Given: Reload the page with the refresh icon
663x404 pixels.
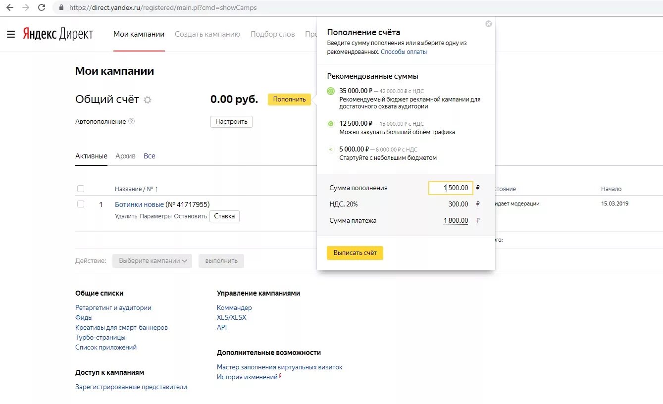Looking at the screenshot, I should pos(42,7).
